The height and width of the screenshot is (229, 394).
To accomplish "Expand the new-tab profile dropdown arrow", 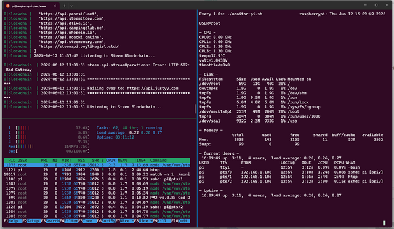I will pos(71,6).
